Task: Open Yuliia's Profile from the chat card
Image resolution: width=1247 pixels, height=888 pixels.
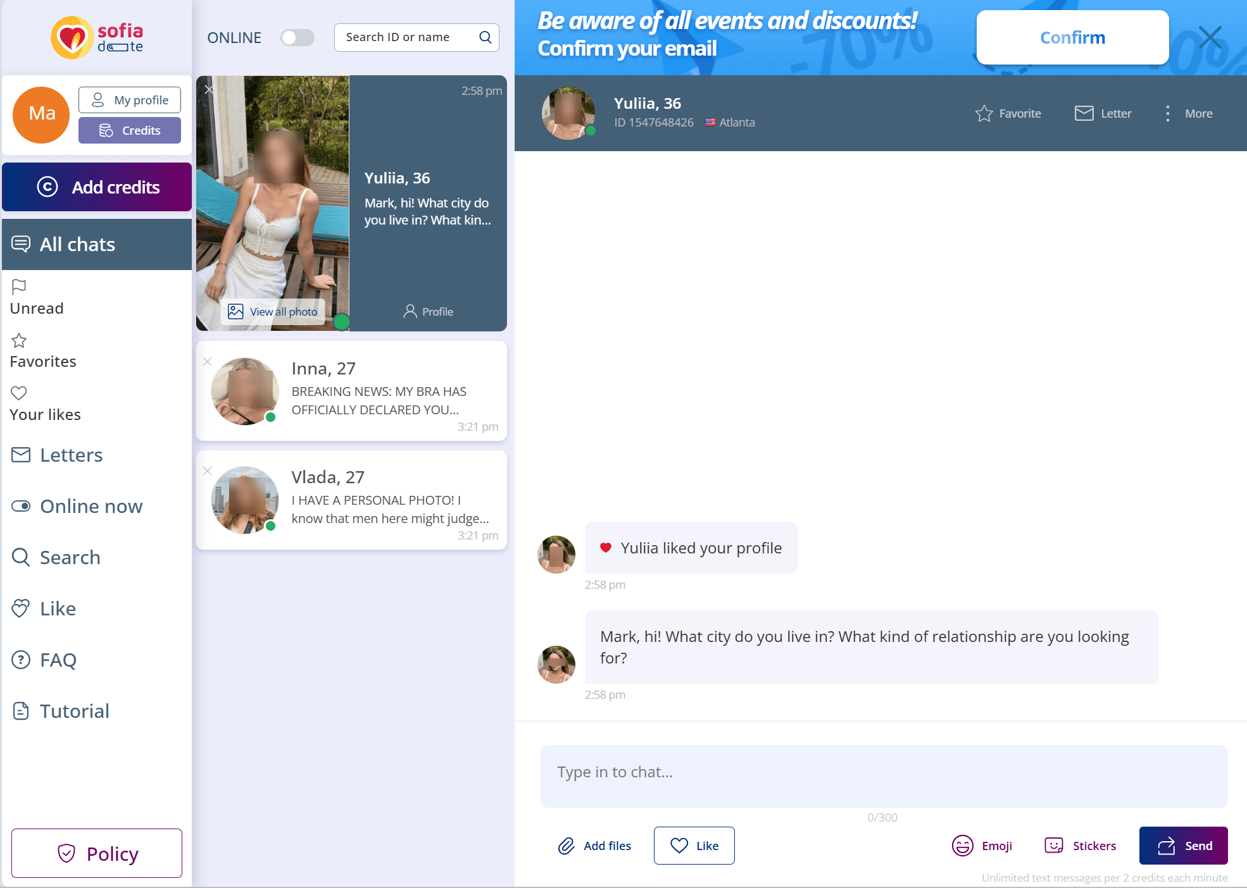Action: click(x=429, y=311)
